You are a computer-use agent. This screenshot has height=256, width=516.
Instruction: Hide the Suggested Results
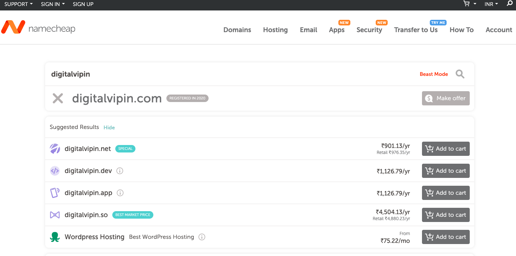coord(109,127)
